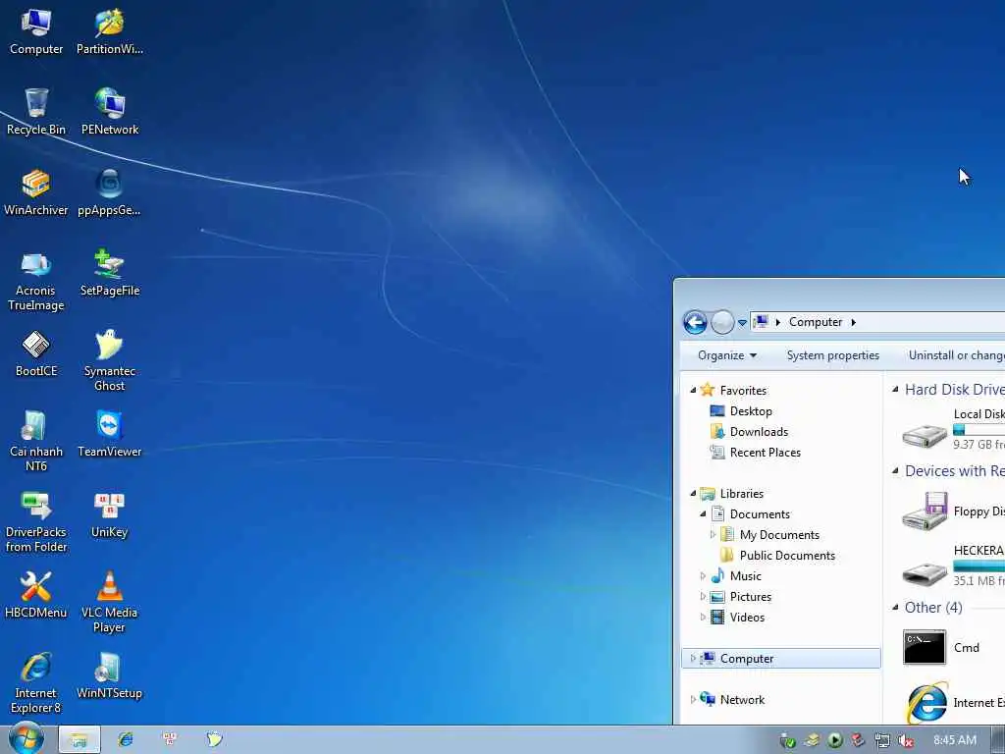
Task: Expand the Pictures library node
Action: pos(703,596)
